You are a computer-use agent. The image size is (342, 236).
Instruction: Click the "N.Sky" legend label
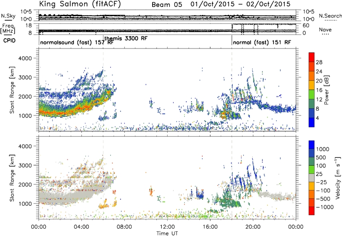[x=8, y=16]
